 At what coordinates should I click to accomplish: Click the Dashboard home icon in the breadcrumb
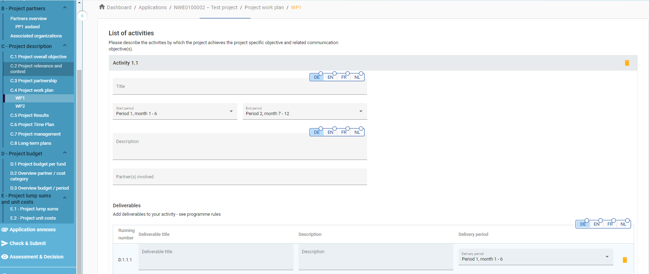[x=102, y=7]
